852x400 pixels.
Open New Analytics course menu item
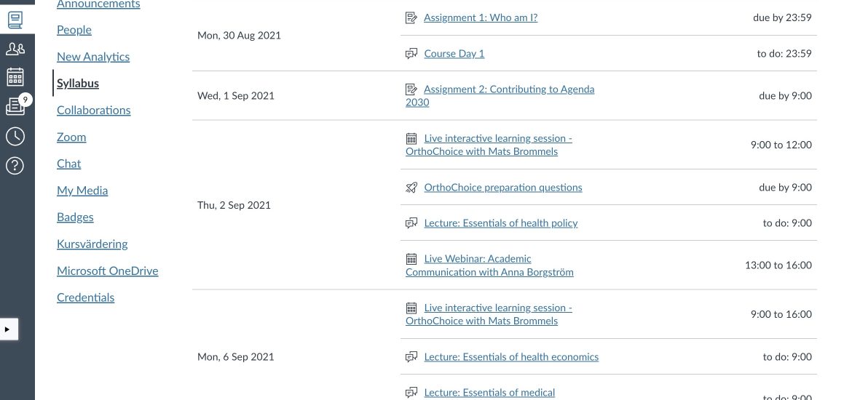click(x=93, y=57)
